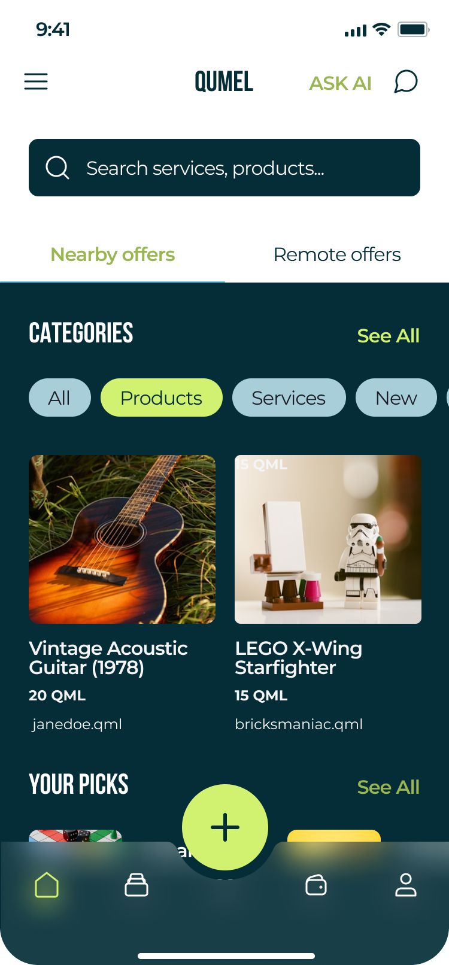Select the All category chip
The height and width of the screenshot is (965, 449).
59,397
